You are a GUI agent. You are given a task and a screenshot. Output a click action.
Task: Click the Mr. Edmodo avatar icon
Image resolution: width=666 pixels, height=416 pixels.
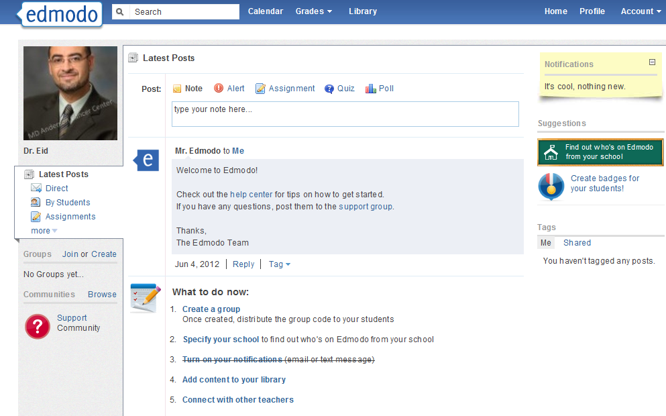tap(146, 160)
